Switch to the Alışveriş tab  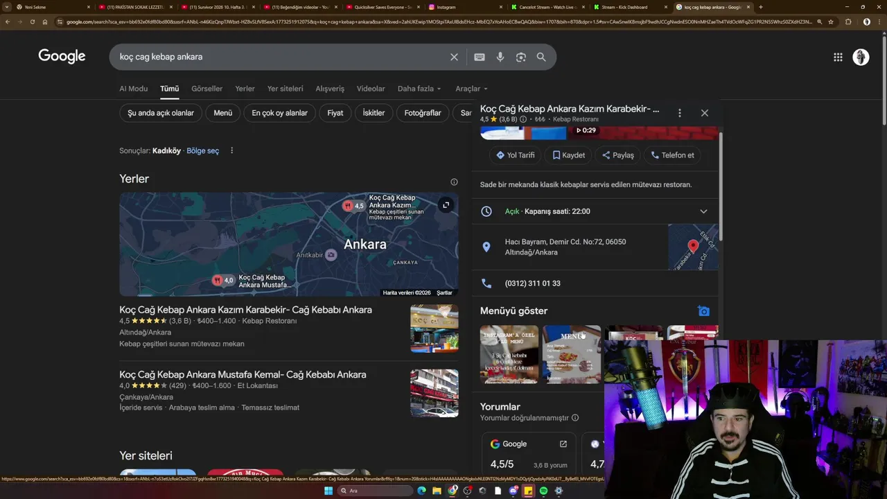[330, 89]
